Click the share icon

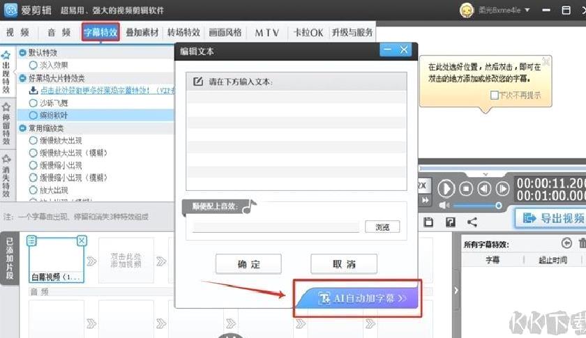tap(472, 222)
